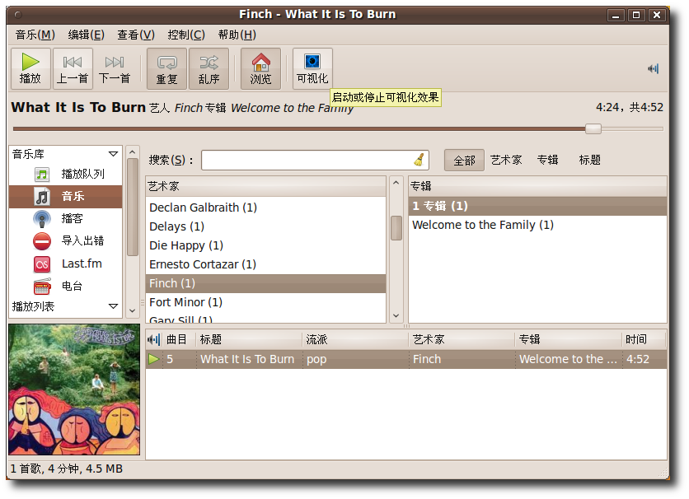Select album Welcome to the Family (1)

537,225
